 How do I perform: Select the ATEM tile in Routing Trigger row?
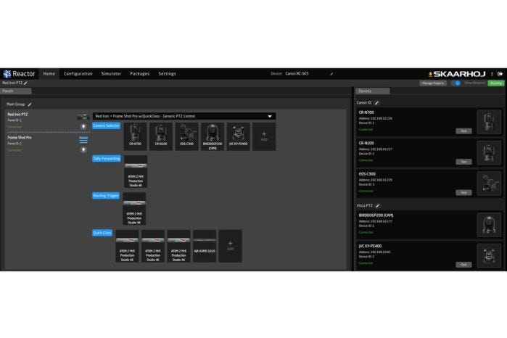coord(134,209)
